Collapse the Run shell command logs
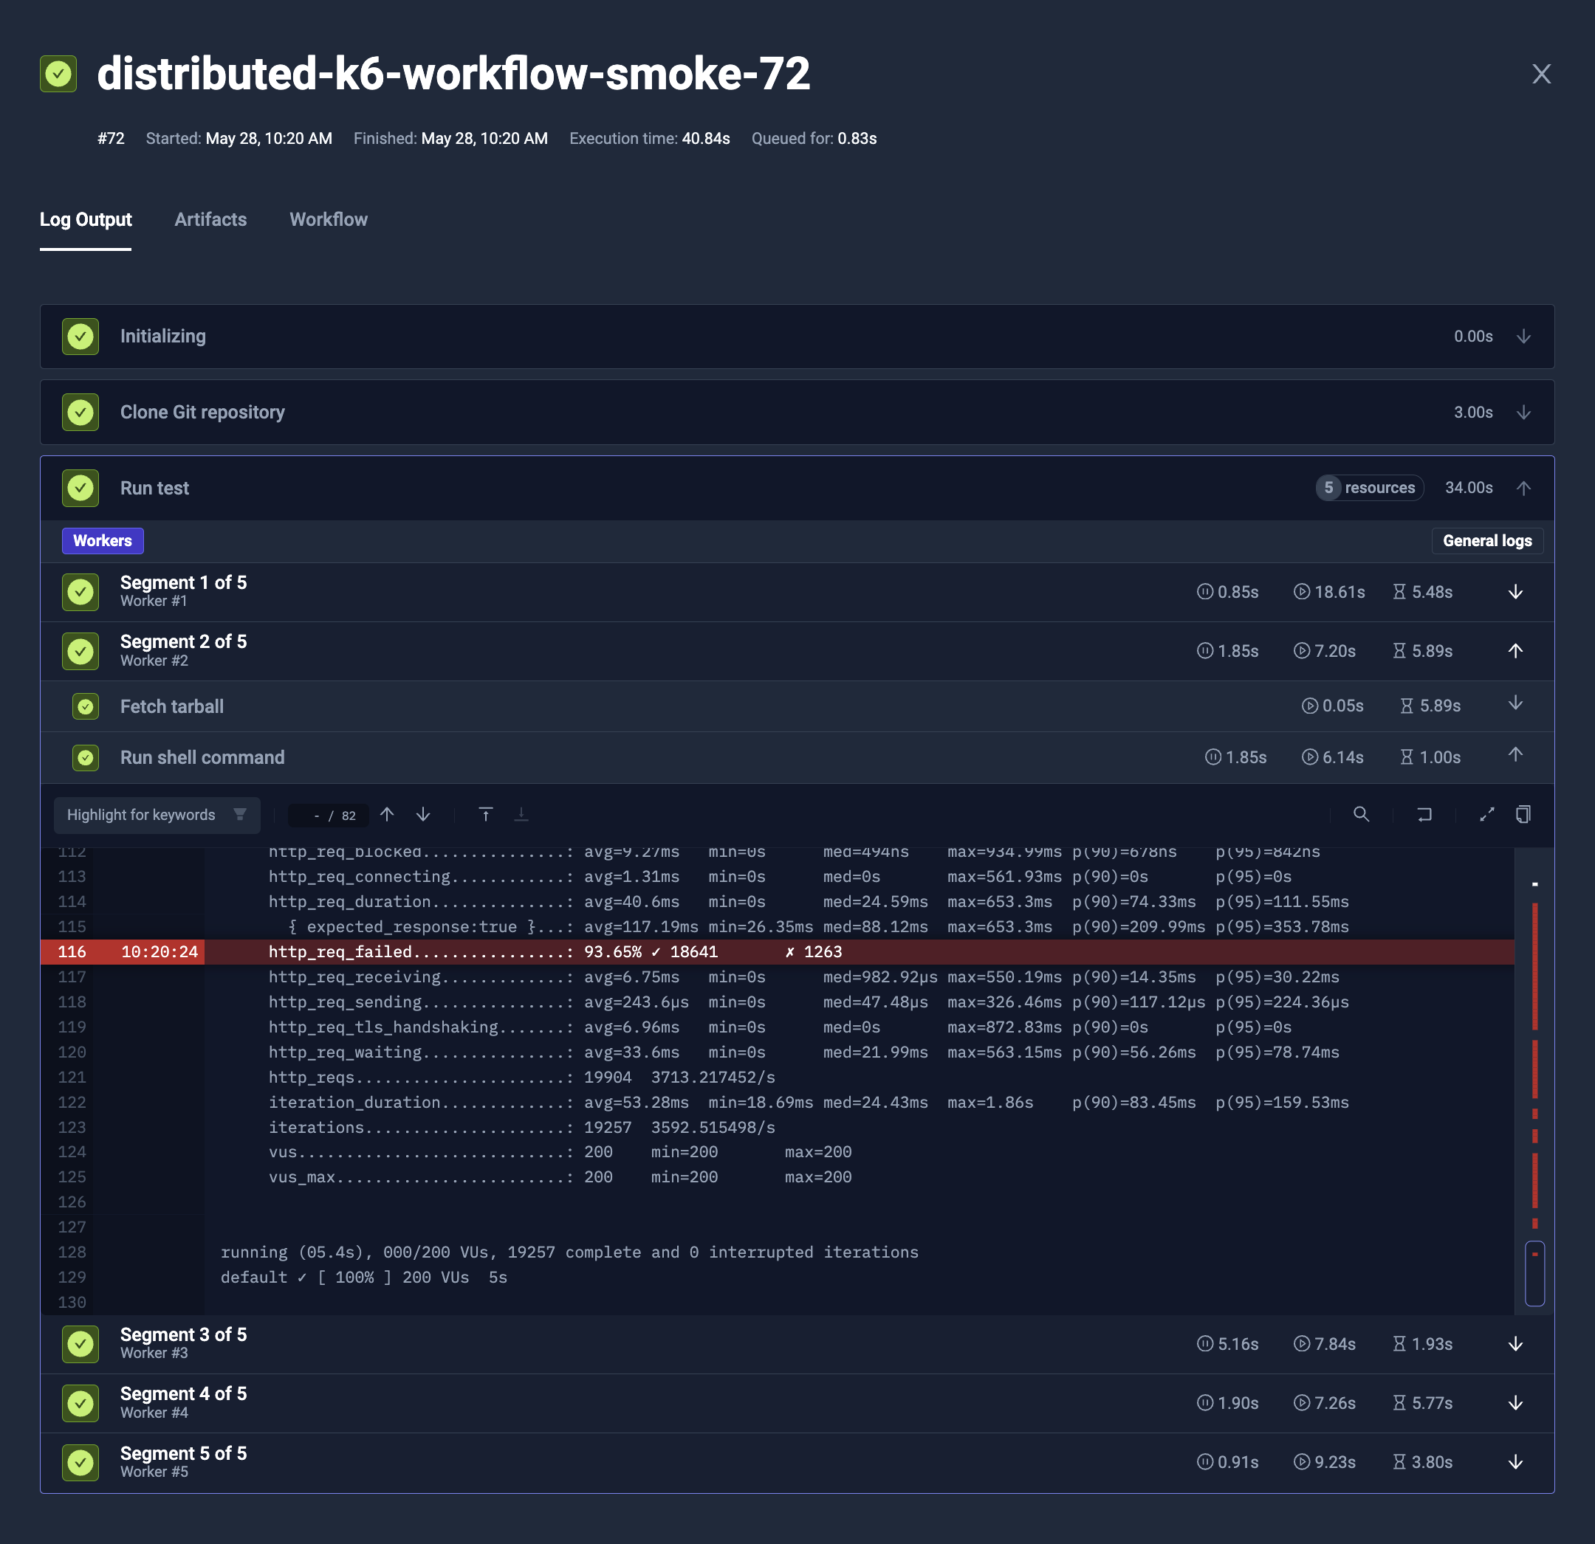The width and height of the screenshot is (1595, 1544). click(x=1515, y=757)
